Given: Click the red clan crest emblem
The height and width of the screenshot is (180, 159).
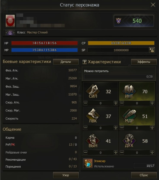Looking at the screenshot, I should coord(10,21).
